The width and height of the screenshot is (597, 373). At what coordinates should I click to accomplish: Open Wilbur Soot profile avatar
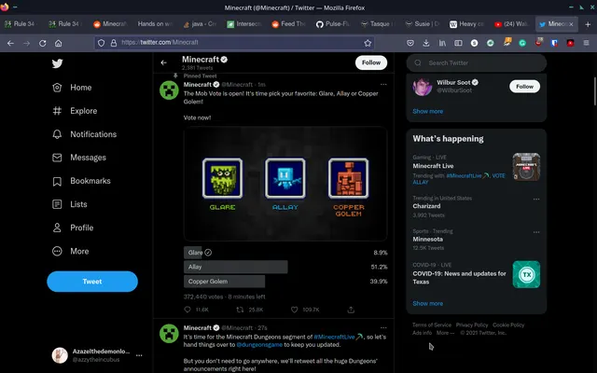pos(423,87)
